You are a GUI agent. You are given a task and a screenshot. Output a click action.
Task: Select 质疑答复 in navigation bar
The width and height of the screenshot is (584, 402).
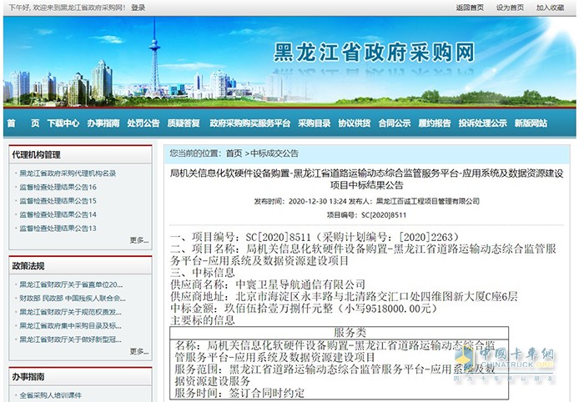pyautogui.click(x=184, y=123)
